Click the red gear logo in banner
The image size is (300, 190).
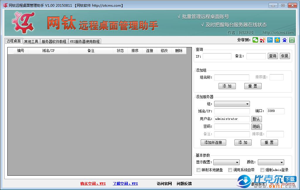click(x=23, y=23)
